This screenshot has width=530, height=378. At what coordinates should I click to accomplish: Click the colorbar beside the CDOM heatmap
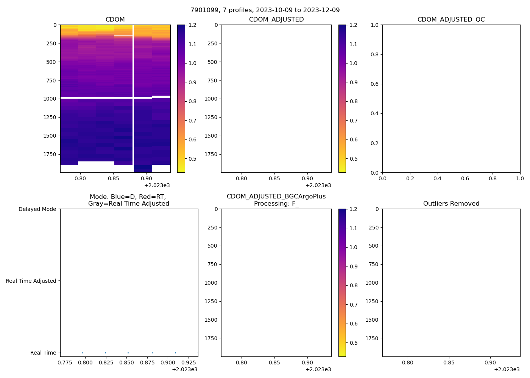click(x=181, y=98)
